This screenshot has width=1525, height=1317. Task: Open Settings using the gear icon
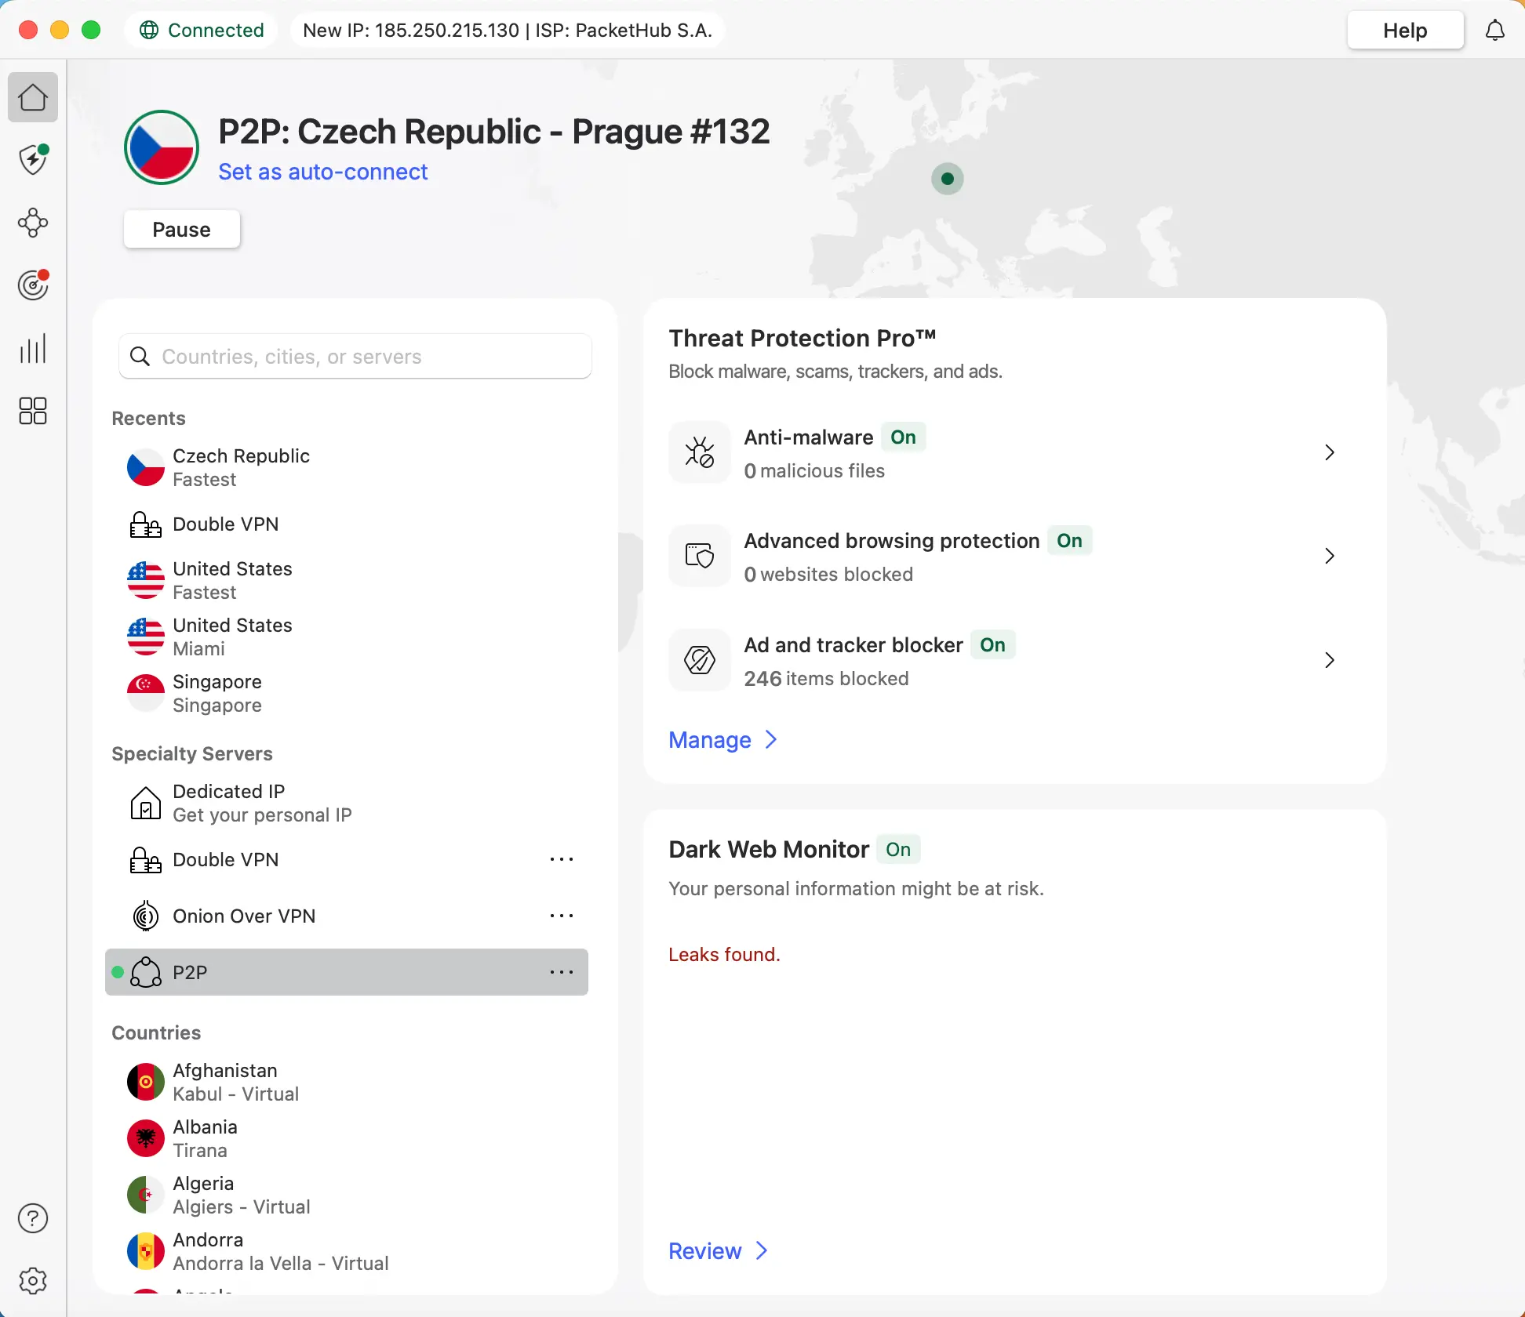click(x=33, y=1281)
